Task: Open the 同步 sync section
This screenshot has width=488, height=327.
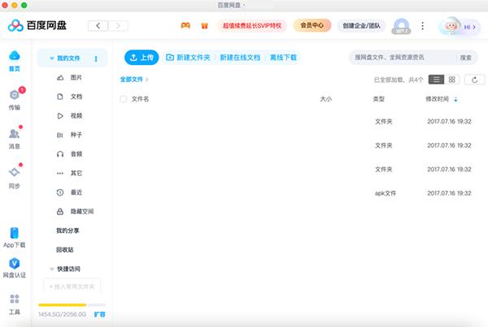Action: point(15,178)
